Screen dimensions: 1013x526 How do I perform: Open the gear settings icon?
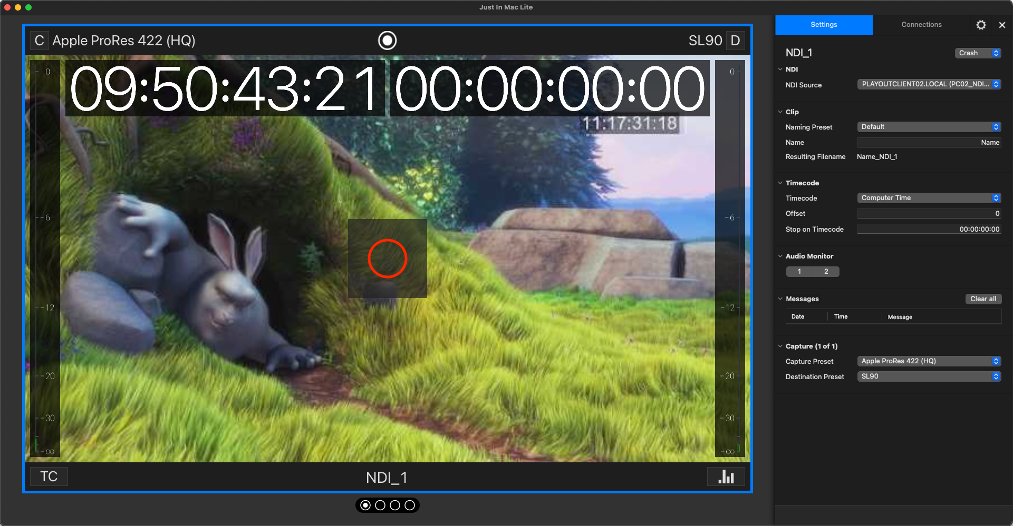[x=981, y=25]
